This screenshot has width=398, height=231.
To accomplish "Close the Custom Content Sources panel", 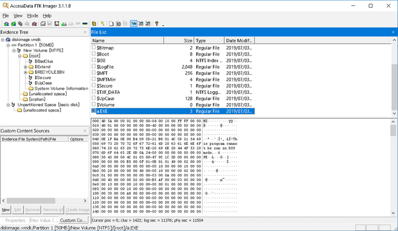I will point(85,131).
